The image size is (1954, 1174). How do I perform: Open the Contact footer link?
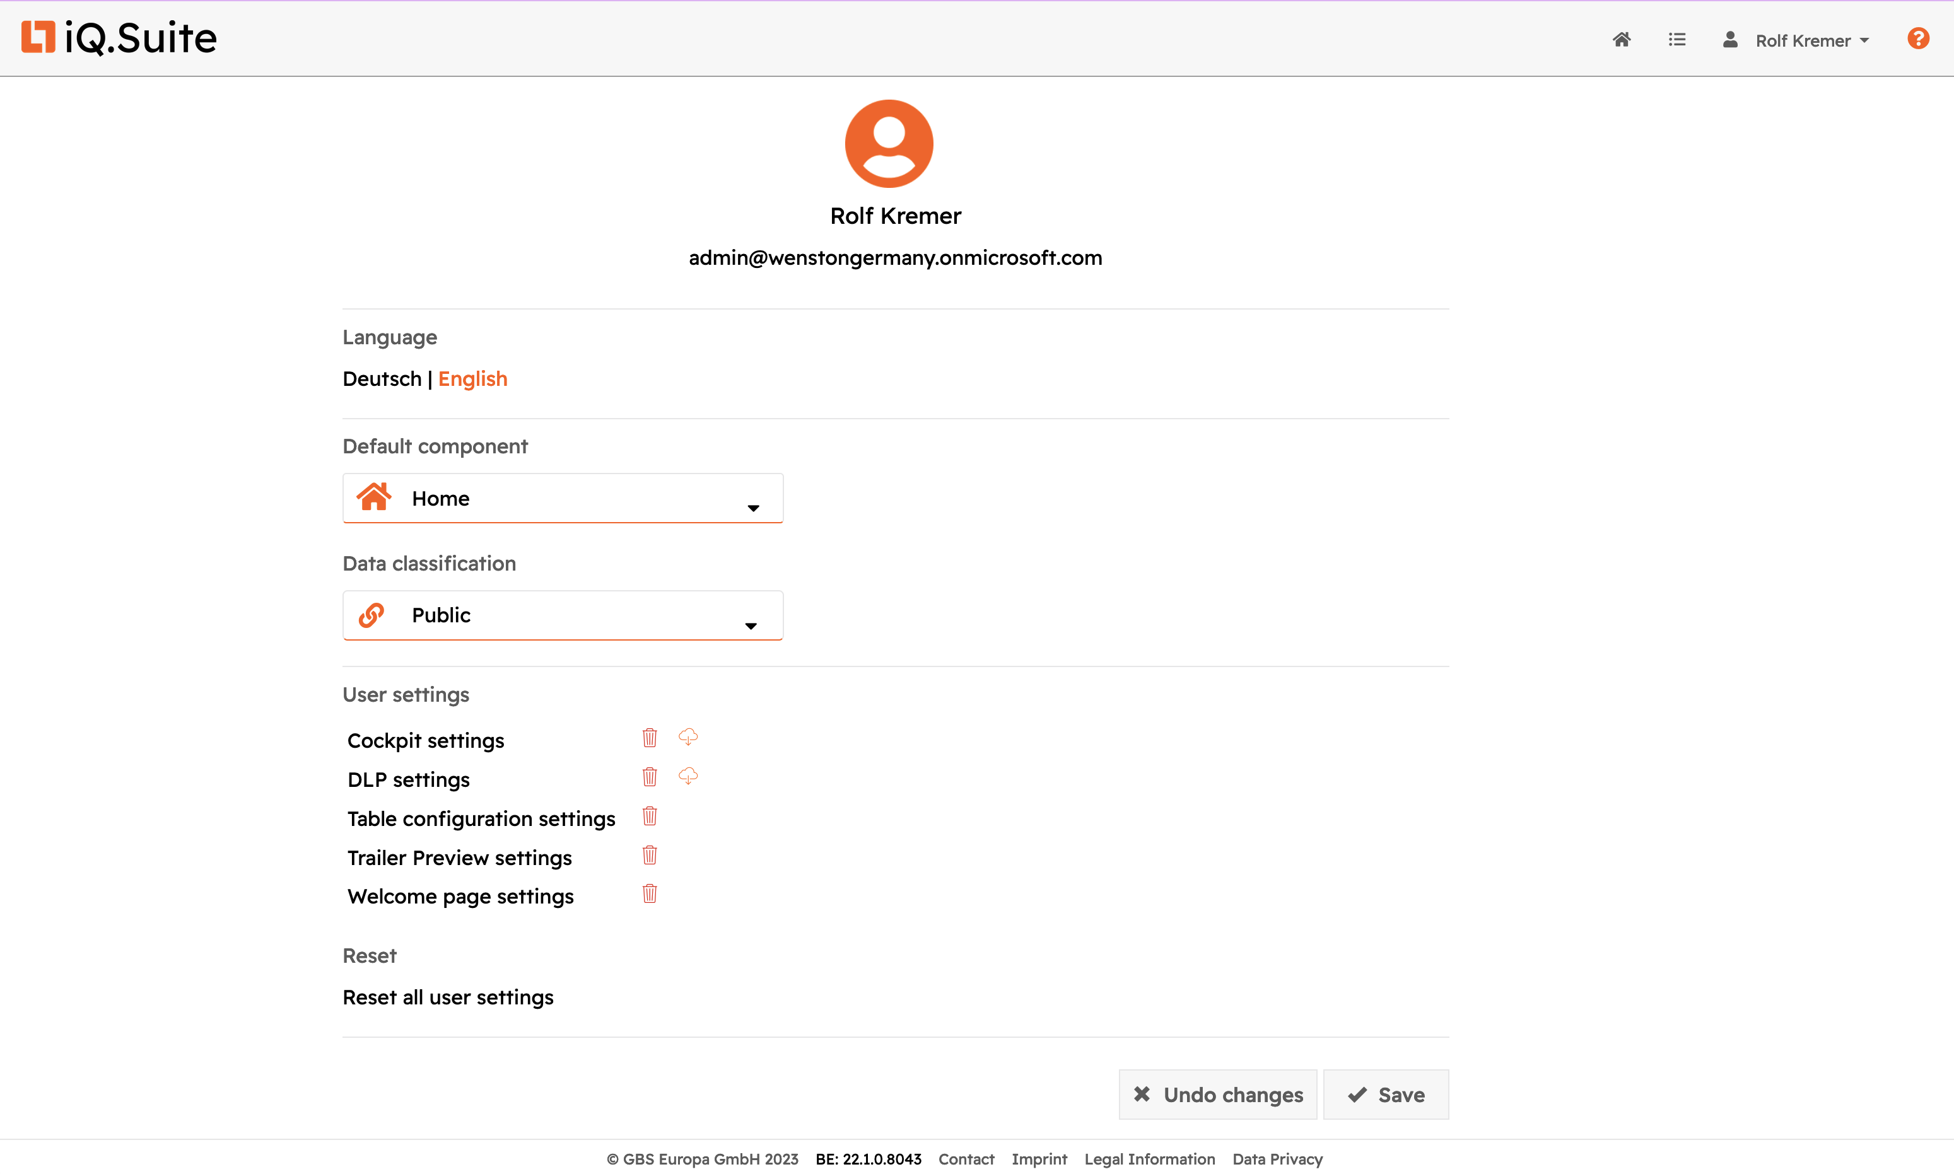click(x=966, y=1159)
